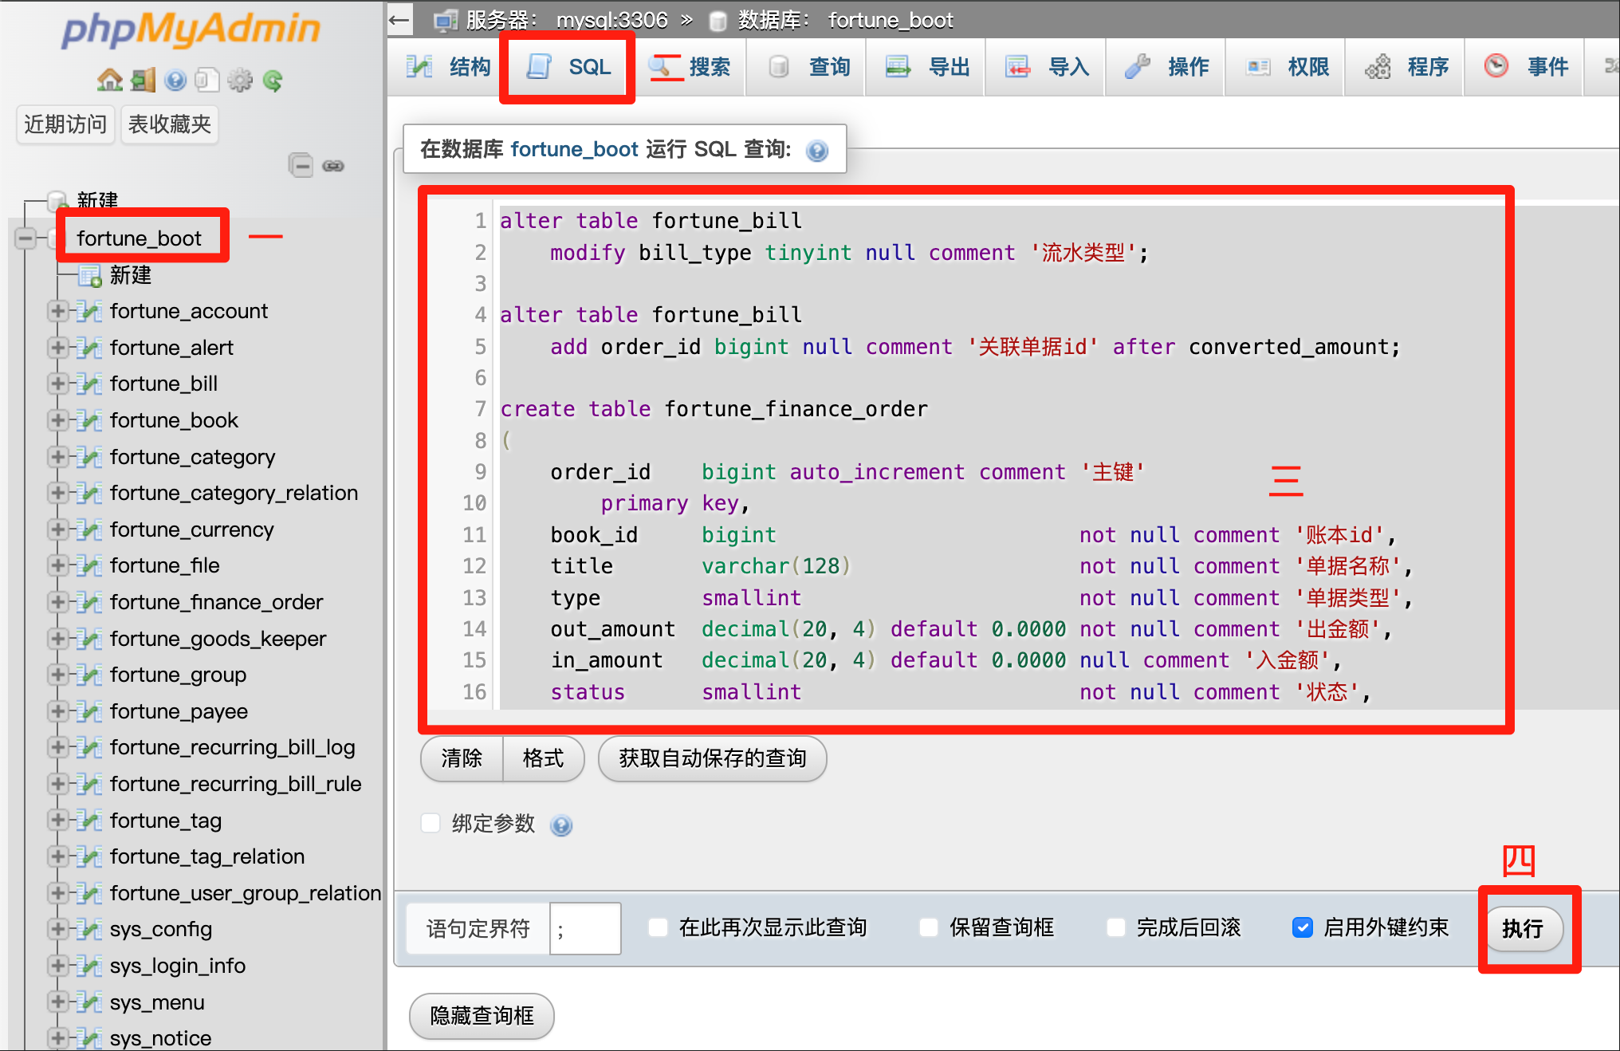
Task: Expand the fortune_bill table node
Action: tap(57, 384)
